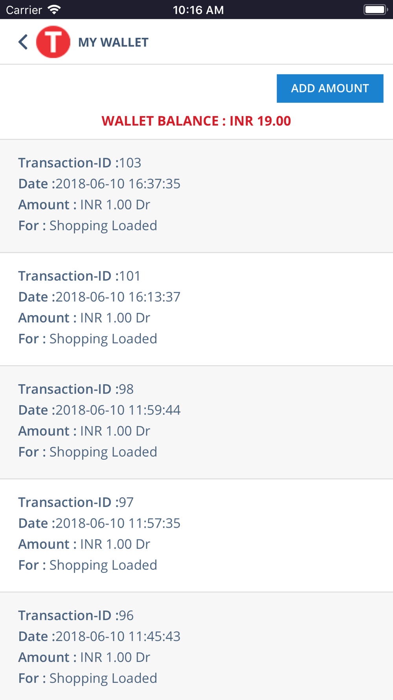Tap the red T logo icon
Screen dimensions: 393x700
53,42
